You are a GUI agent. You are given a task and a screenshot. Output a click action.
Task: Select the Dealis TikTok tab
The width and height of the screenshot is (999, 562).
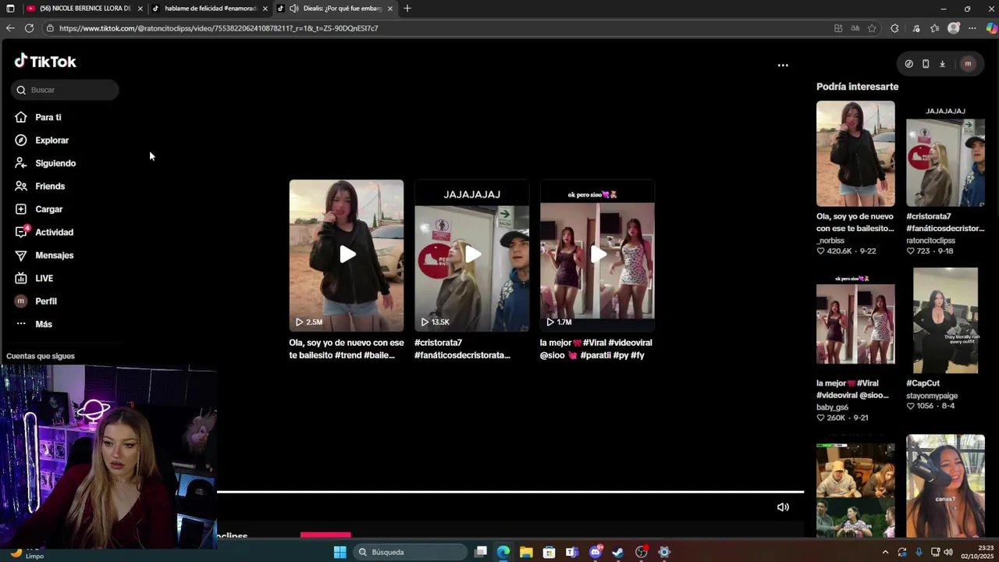pos(336,9)
